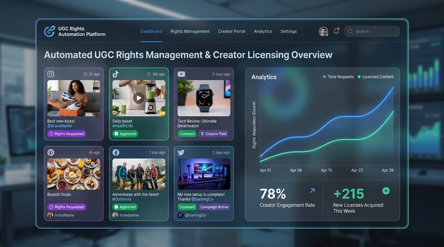Click the Creator Engagement Rate growth arrow
The image size is (444, 247).
(x=312, y=190)
